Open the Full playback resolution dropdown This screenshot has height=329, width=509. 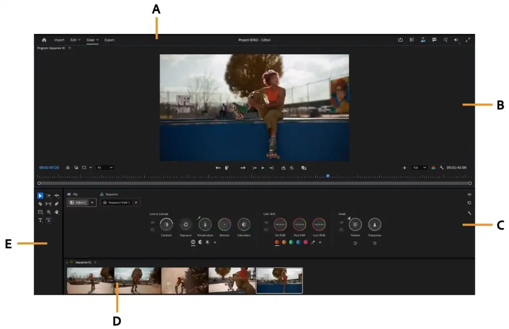click(x=420, y=168)
